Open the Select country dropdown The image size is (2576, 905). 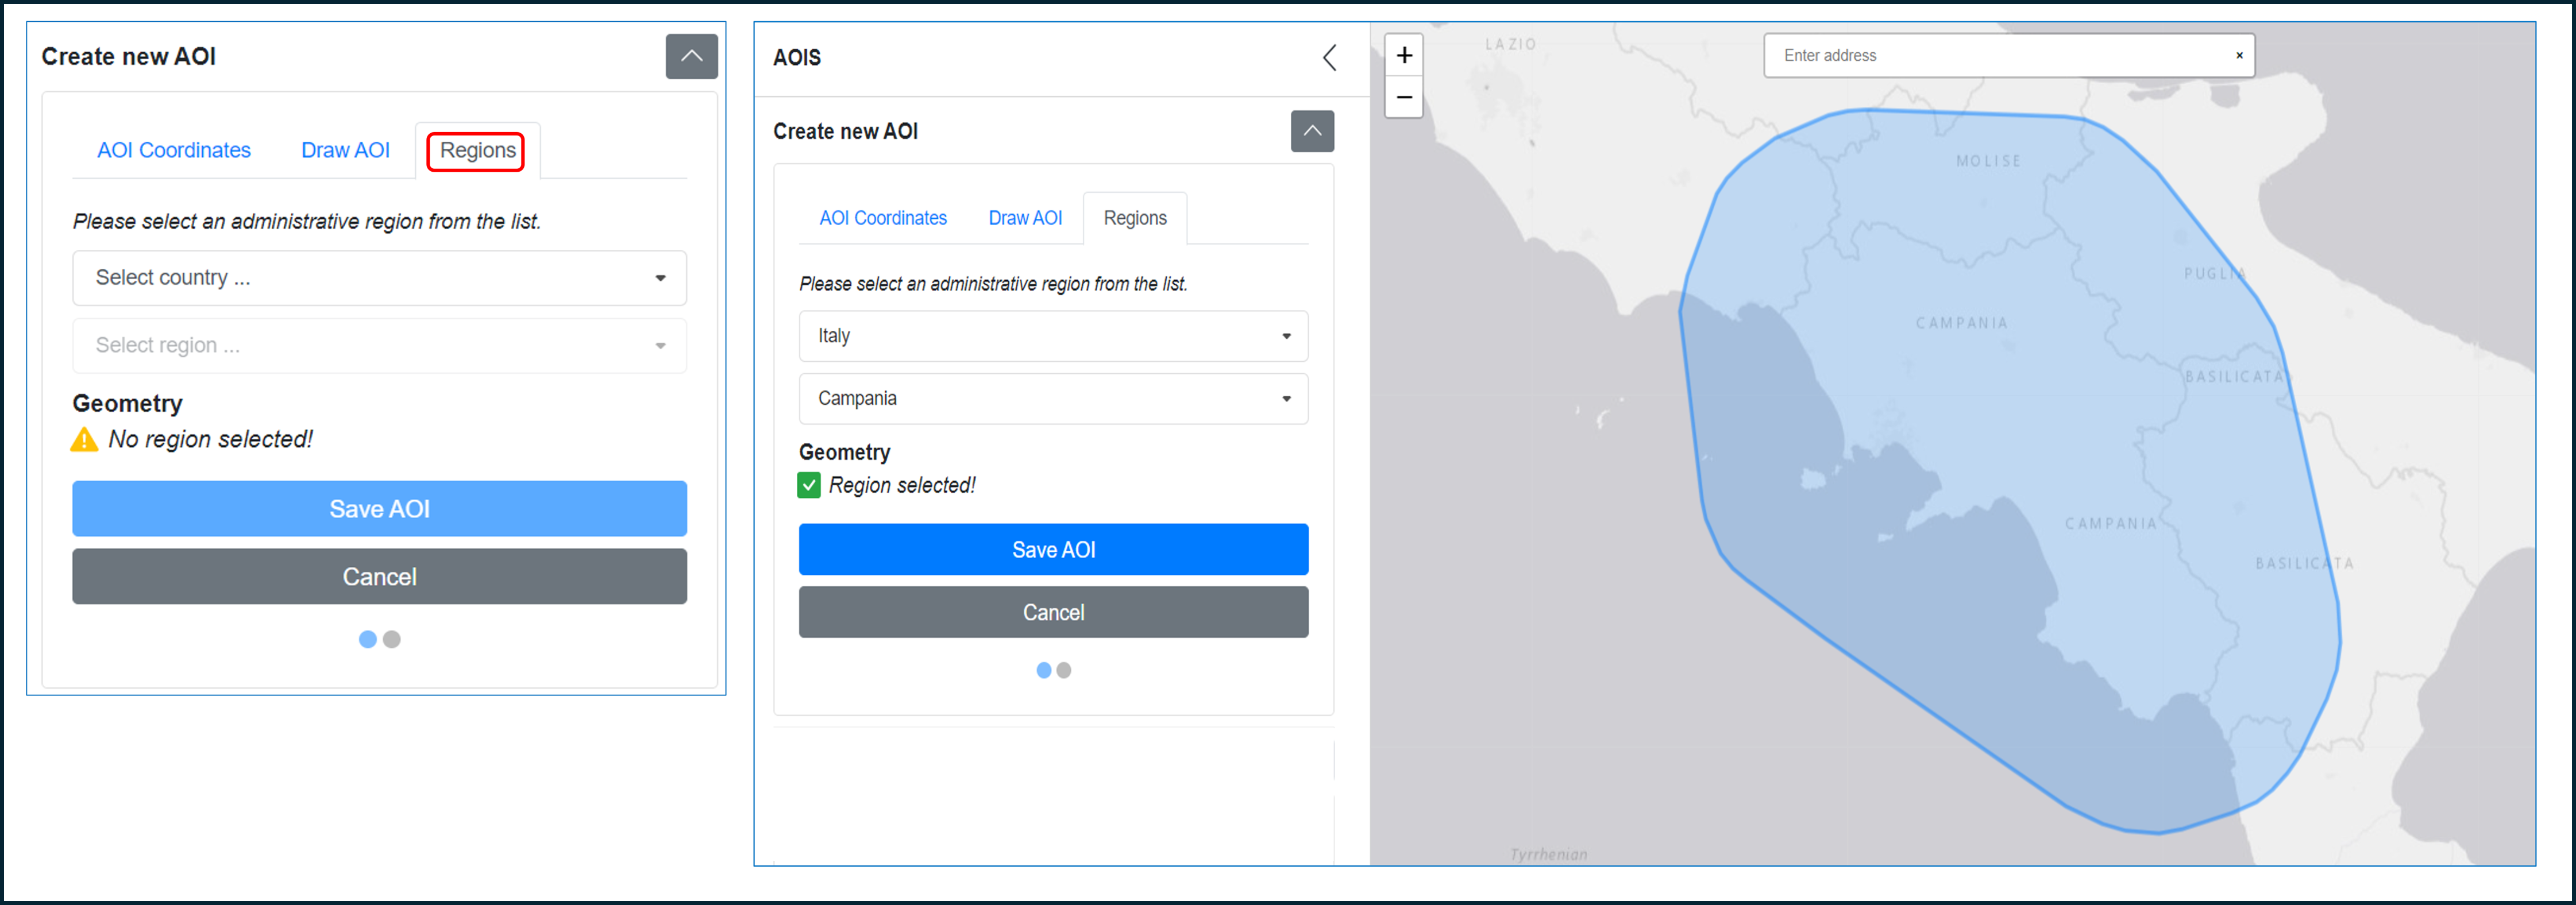tap(379, 278)
